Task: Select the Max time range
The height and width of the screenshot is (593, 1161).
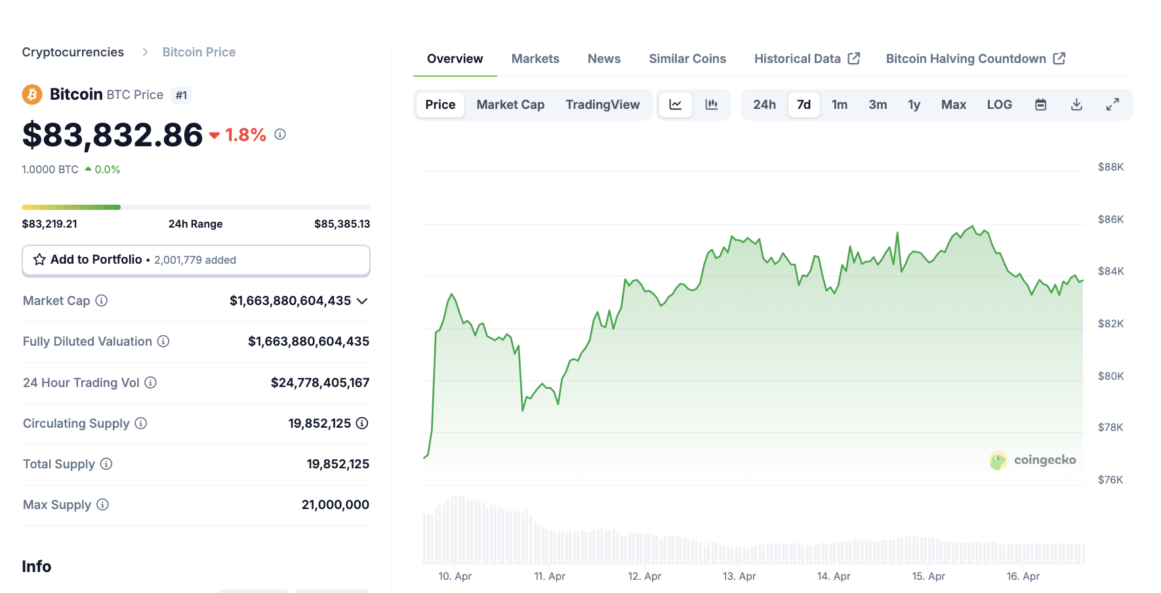Action: [x=954, y=104]
